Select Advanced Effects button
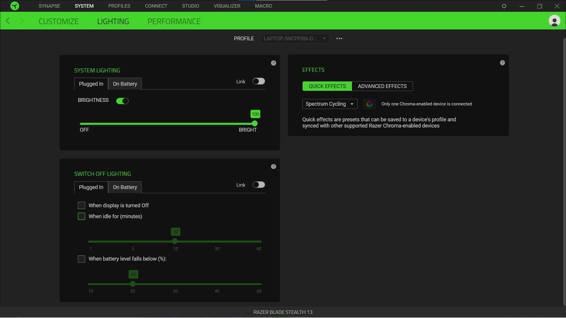 382,86
